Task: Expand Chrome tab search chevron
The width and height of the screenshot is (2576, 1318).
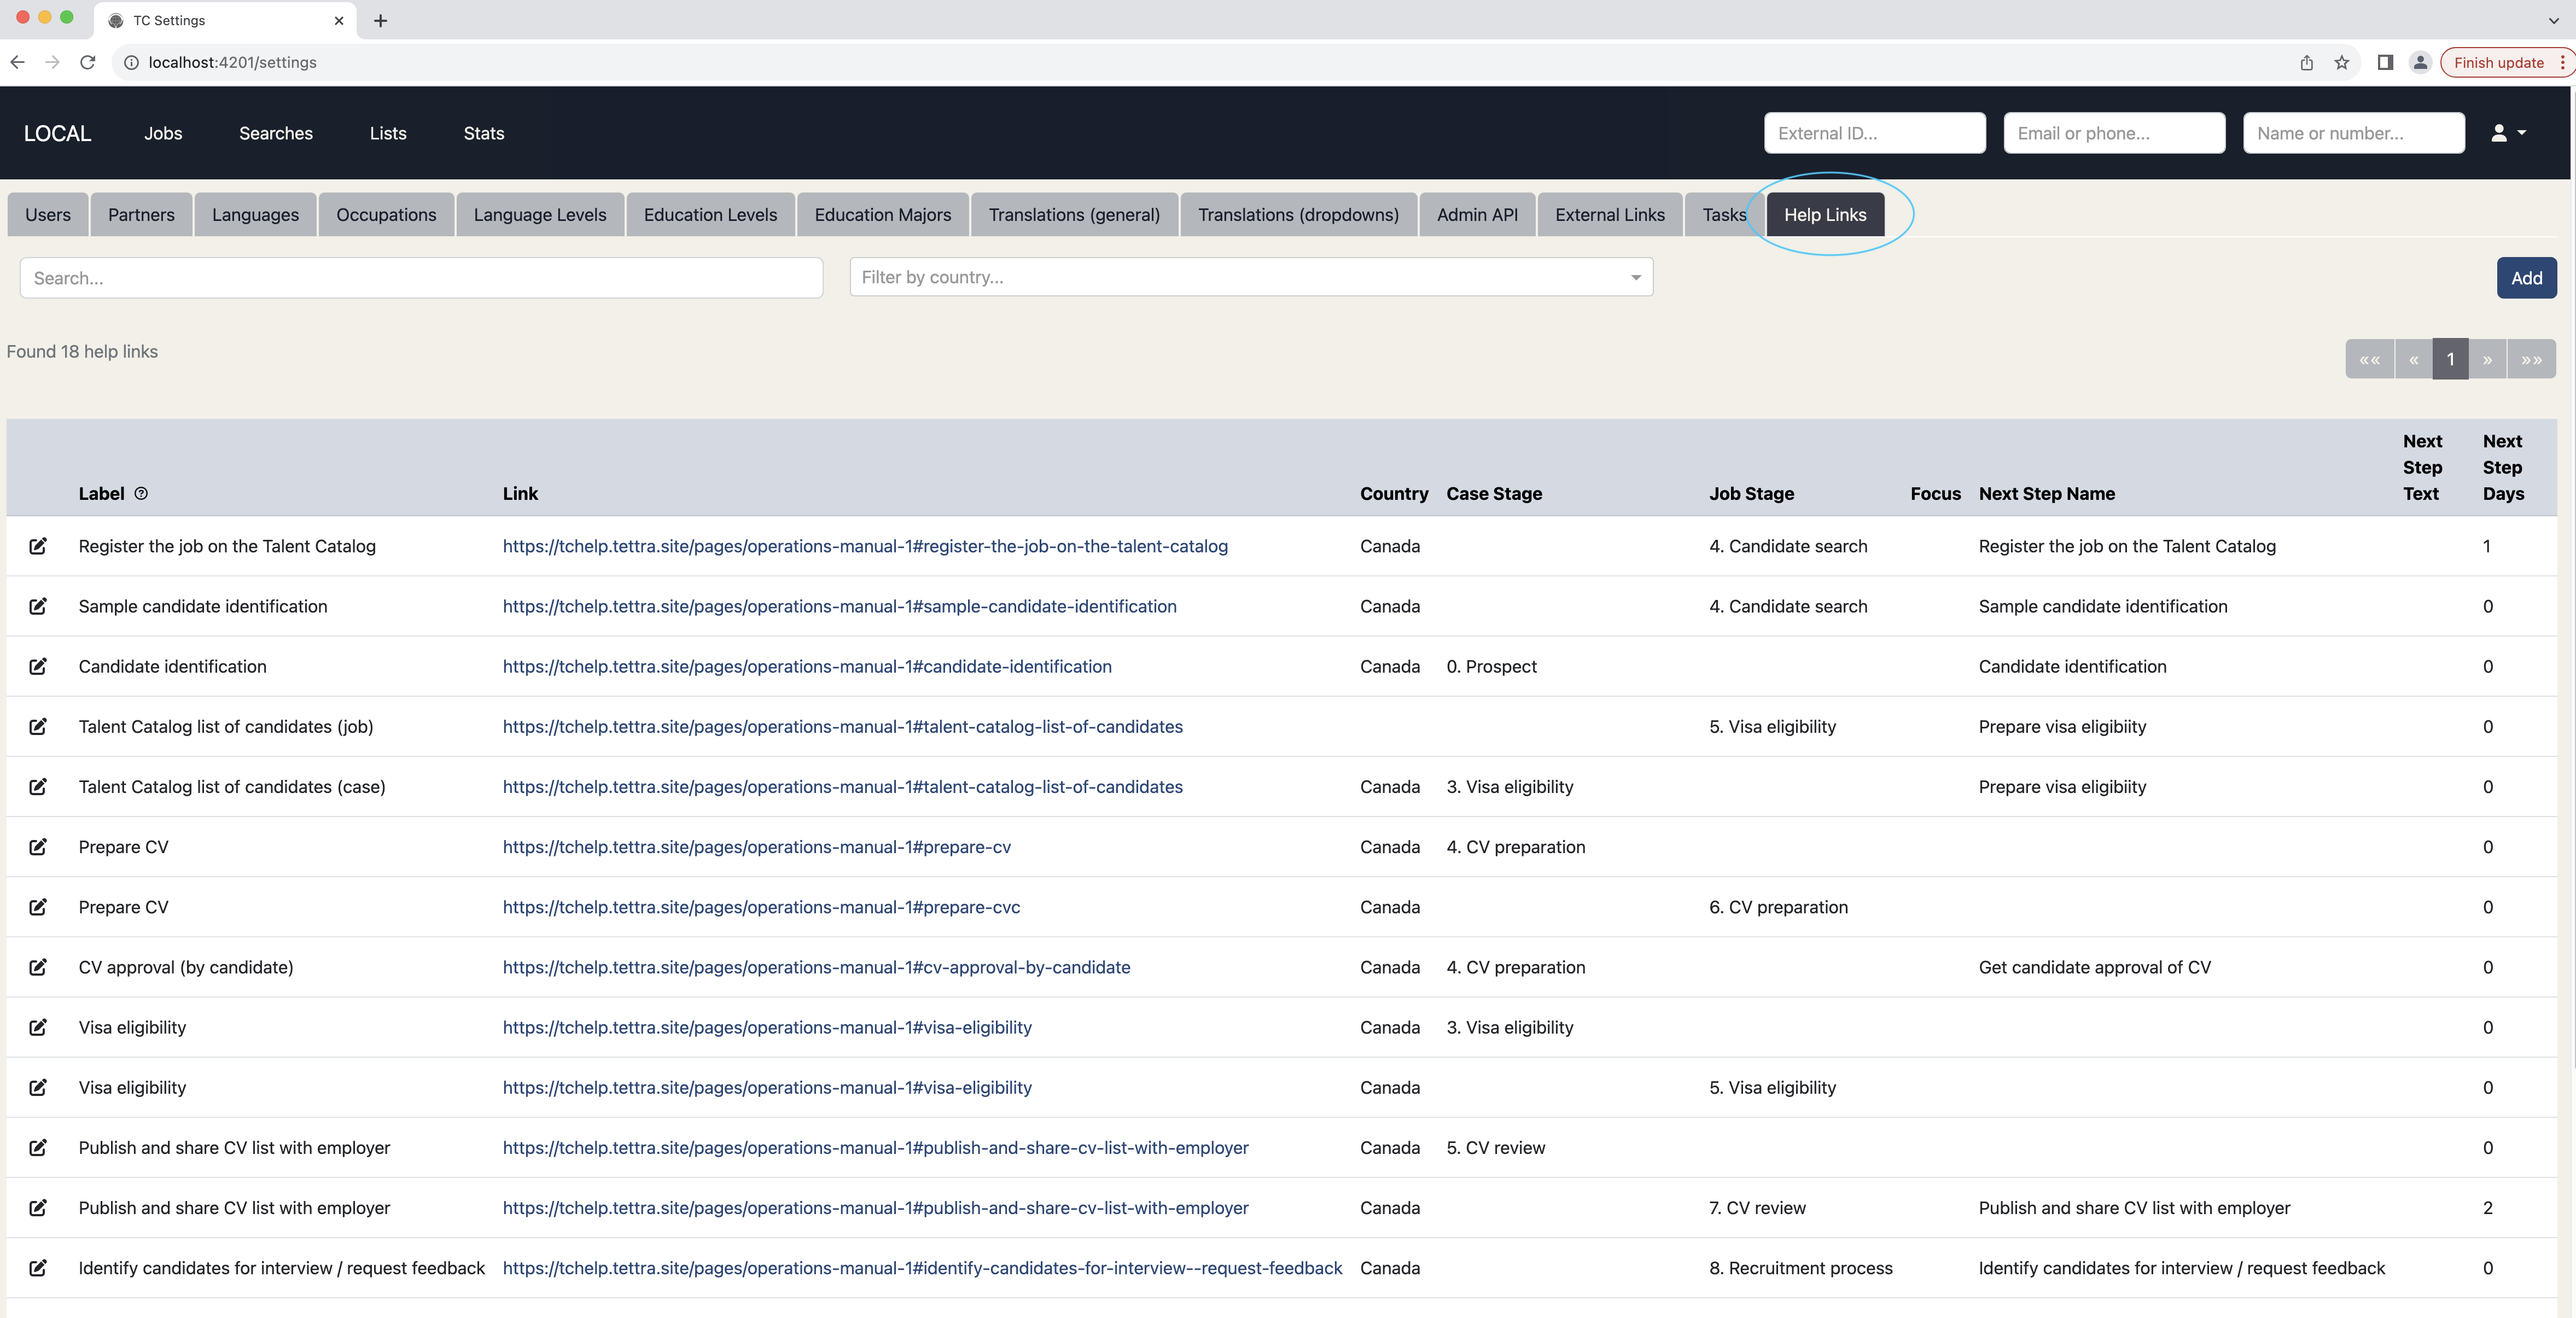Action: click(x=2553, y=20)
